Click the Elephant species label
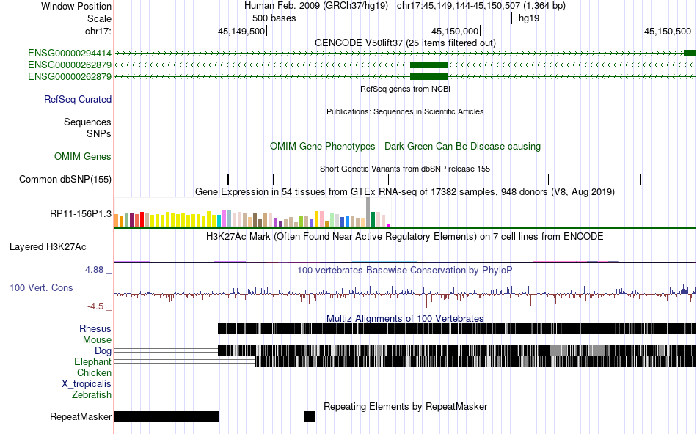This screenshot has height=434, width=697. pyautogui.click(x=92, y=361)
